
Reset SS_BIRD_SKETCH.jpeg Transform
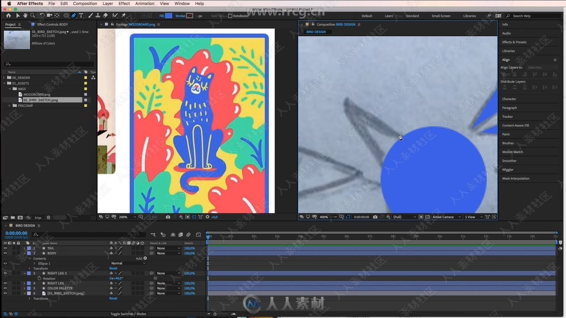pos(113,299)
